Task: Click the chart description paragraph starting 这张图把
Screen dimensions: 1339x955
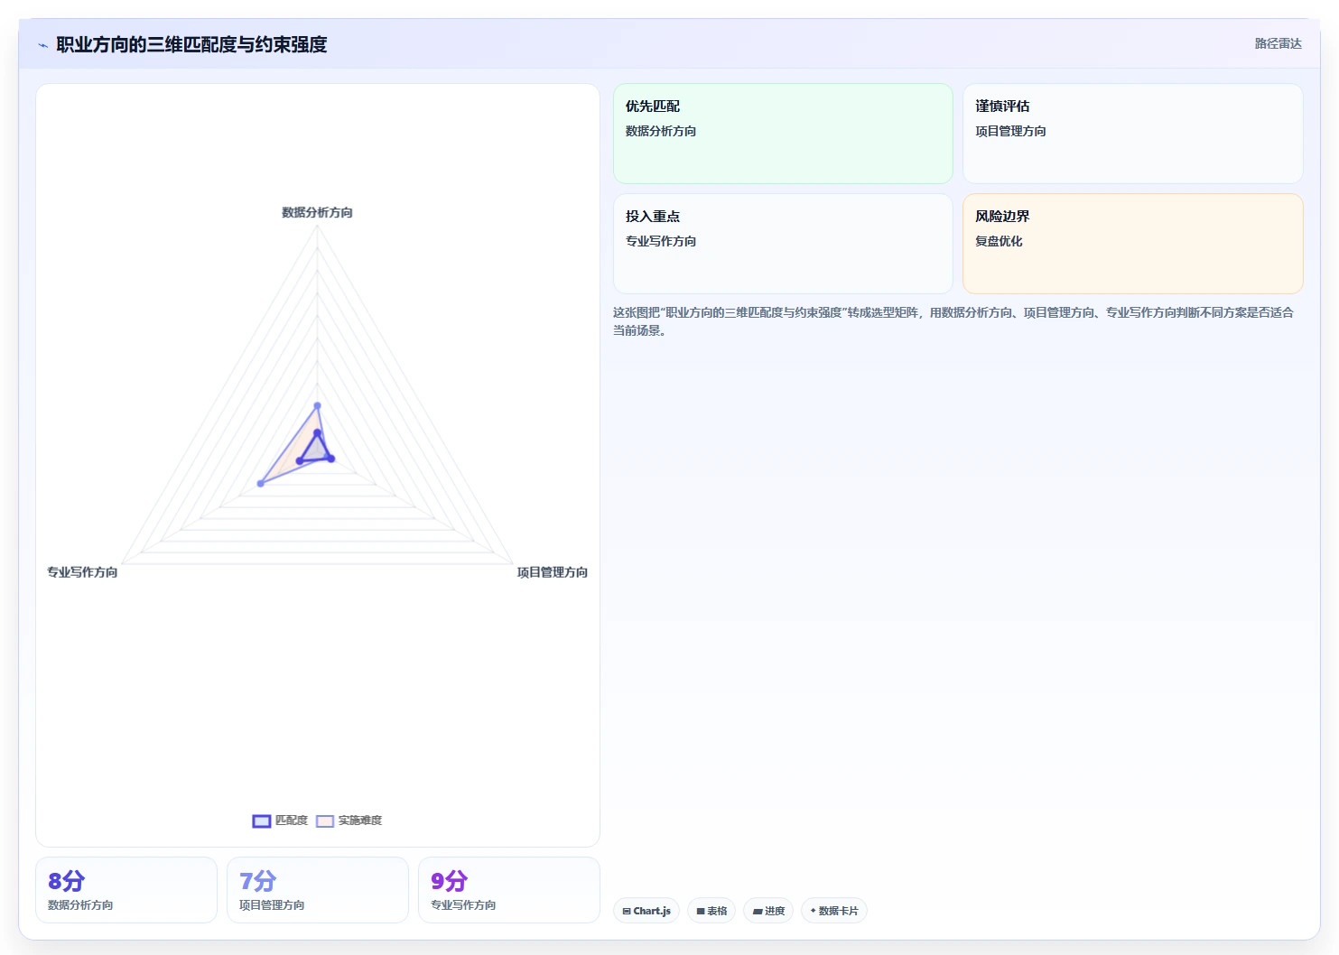Action: (953, 321)
